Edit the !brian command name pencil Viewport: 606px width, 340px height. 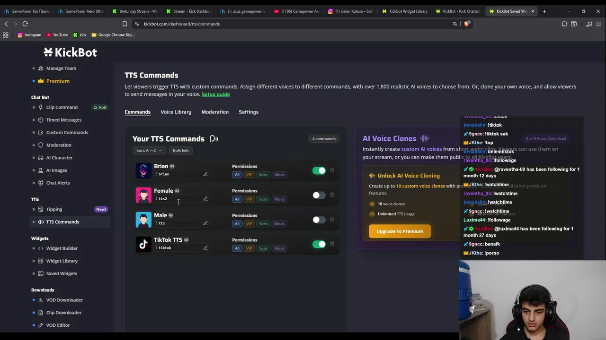[205, 174]
